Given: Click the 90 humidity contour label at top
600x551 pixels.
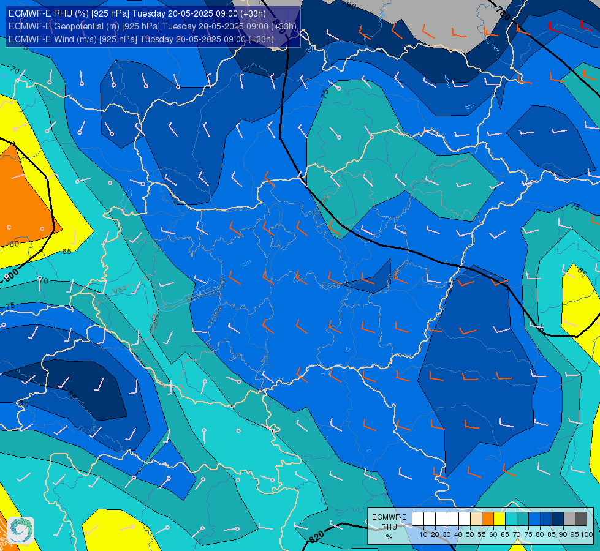Looking at the screenshot, I should click(x=351, y=6).
